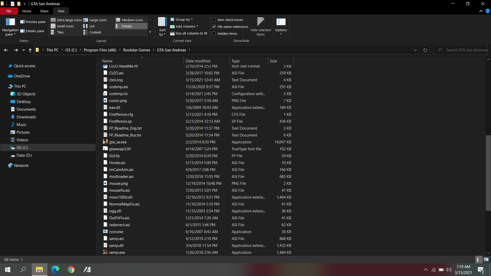Switch layout to Tiles
Viewport: 491px width, 276px height.
pos(58,32)
